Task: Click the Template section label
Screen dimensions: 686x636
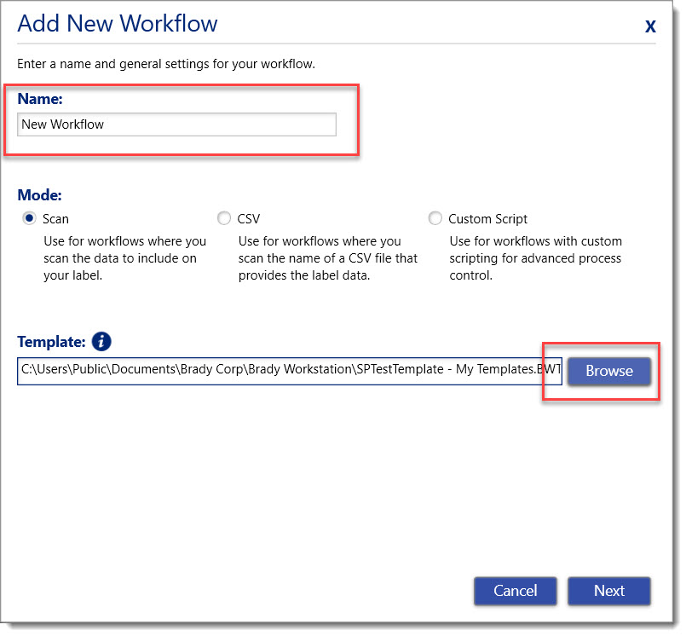Action: click(54, 341)
